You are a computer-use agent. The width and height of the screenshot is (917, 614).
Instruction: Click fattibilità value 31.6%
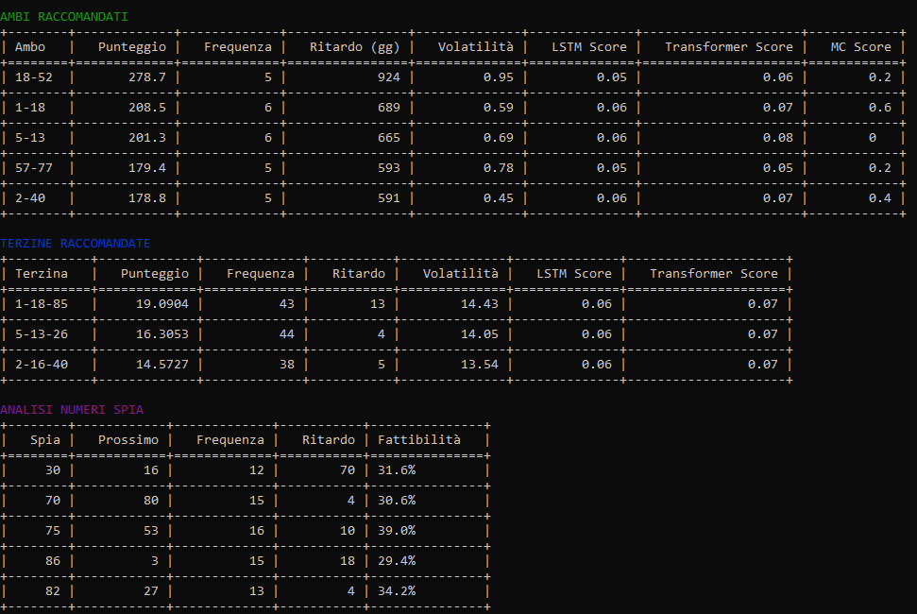pos(397,470)
